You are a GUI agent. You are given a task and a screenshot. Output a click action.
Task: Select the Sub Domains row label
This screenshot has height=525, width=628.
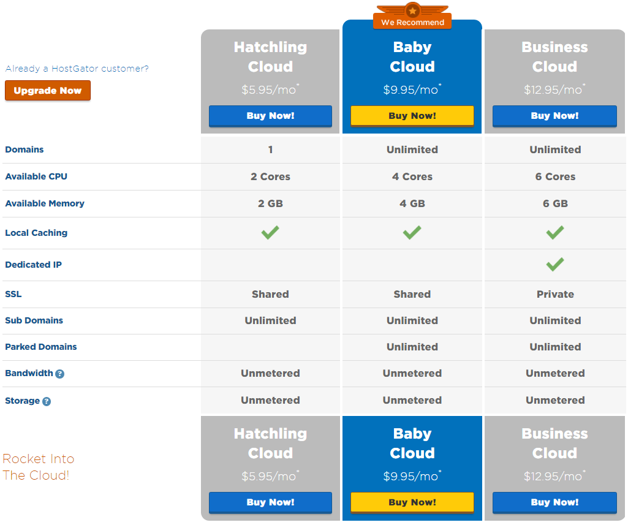coord(34,320)
